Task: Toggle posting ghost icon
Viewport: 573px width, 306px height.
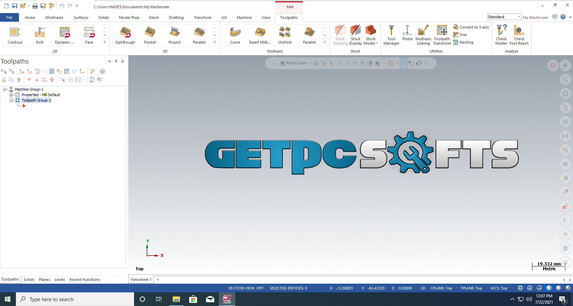Action: (19, 80)
